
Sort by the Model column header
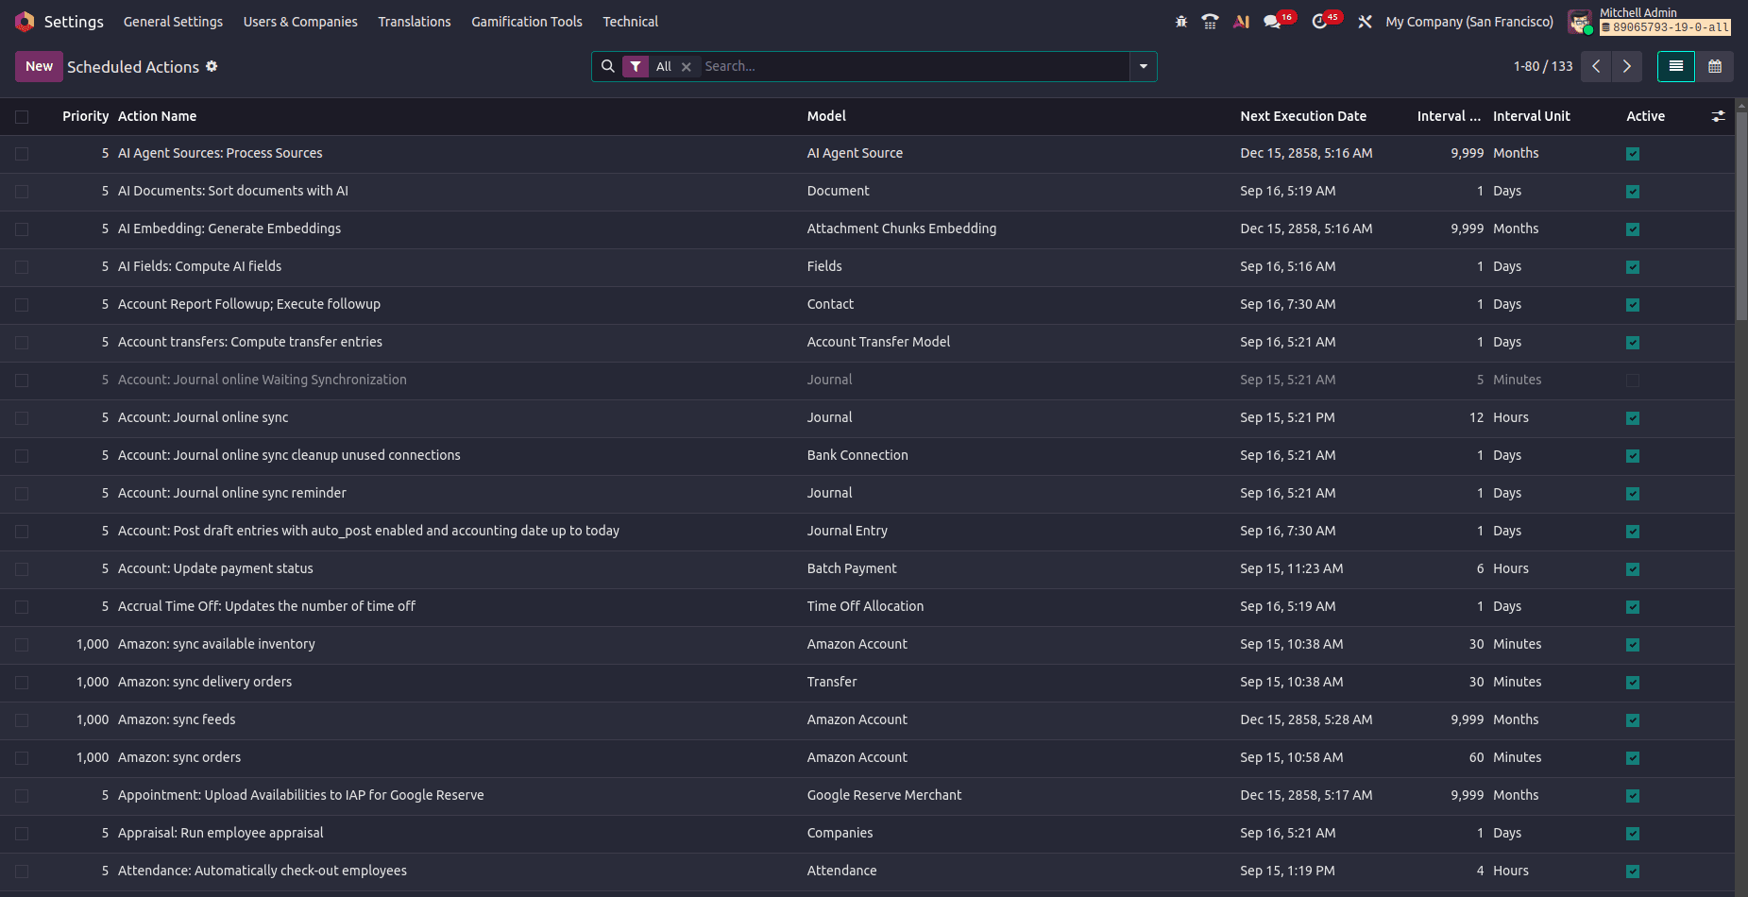826,116
